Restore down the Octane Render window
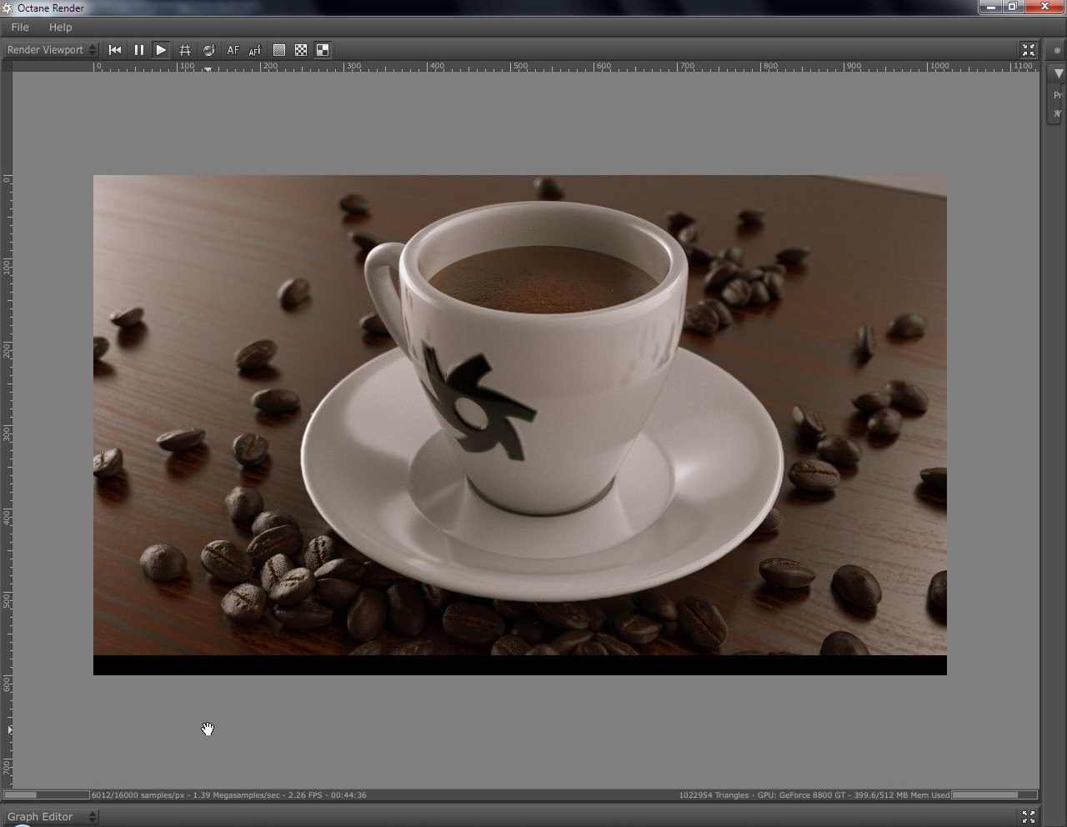This screenshot has height=827, width=1067. click(x=1013, y=7)
